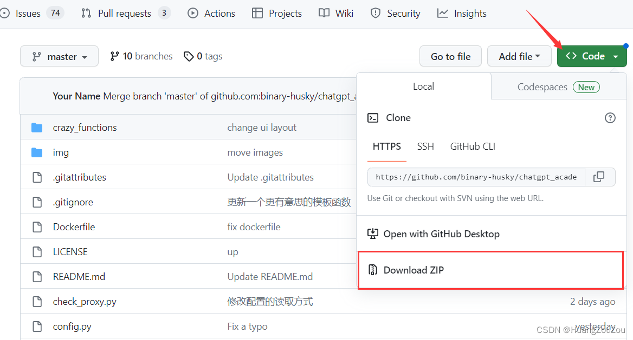This screenshot has height=340, width=633.
Task: Open the Security tab
Action: (396, 14)
